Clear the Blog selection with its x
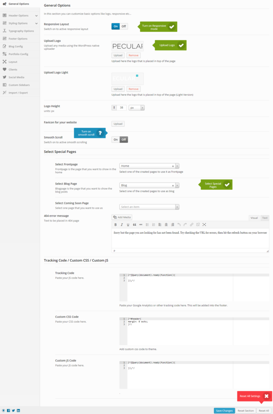The image size is (273, 414). [x=173, y=186]
